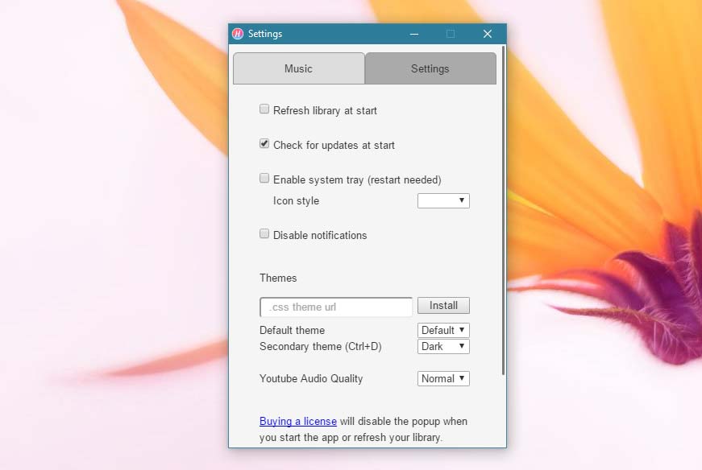Enable system tray checkbox

pos(264,179)
